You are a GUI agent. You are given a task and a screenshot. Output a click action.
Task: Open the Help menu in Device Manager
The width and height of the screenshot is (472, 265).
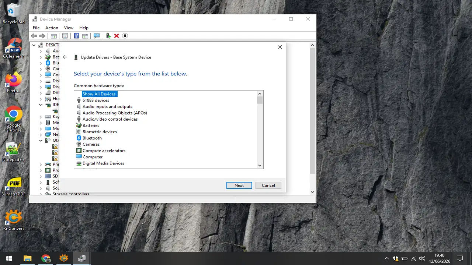84,28
